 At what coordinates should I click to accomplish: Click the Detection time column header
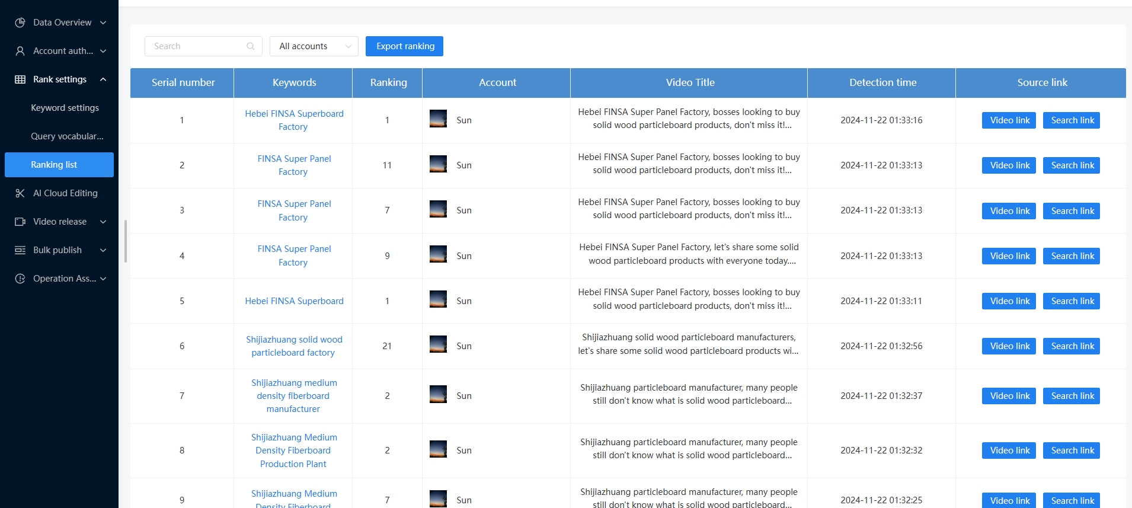(882, 82)
